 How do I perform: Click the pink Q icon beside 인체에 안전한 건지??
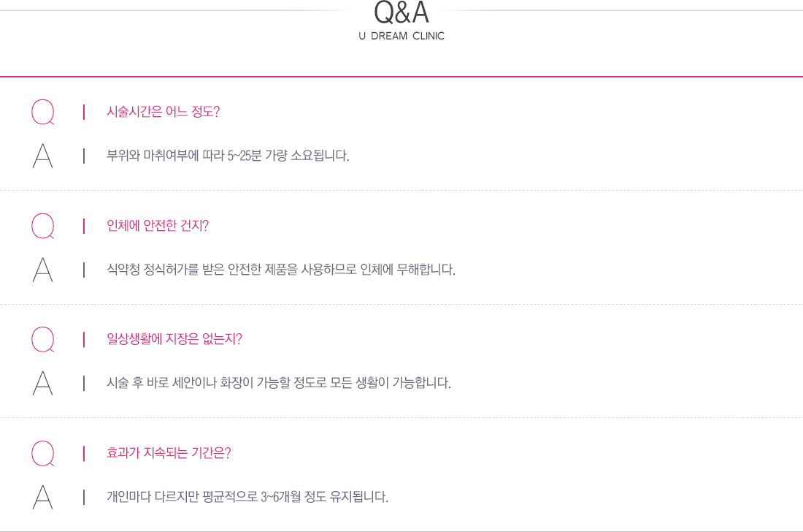(43, 226)
